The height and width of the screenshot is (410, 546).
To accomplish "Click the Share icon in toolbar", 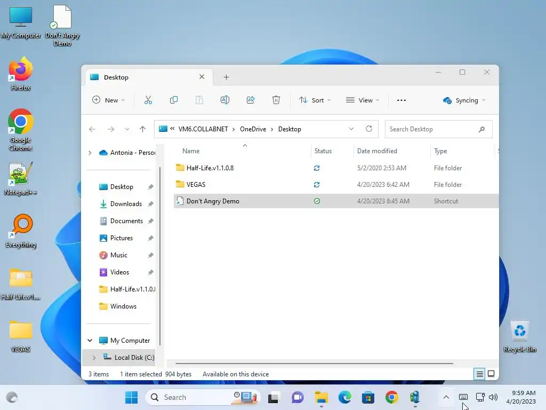I will [x=251, y=100].
